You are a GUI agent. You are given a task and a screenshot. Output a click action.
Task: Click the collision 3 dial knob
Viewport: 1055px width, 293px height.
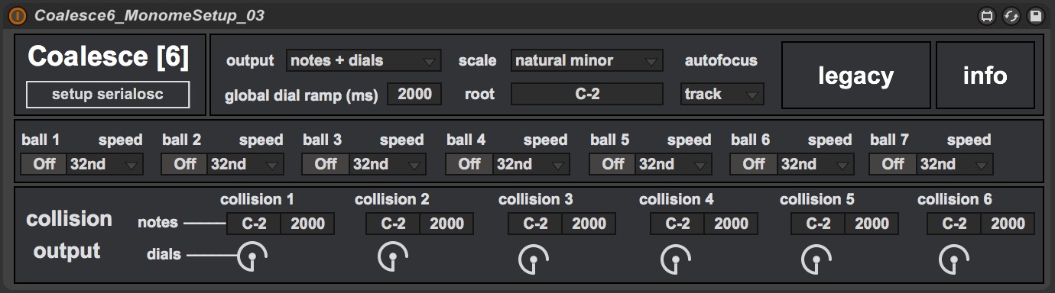pyautogui.click(x=534, y=260)
